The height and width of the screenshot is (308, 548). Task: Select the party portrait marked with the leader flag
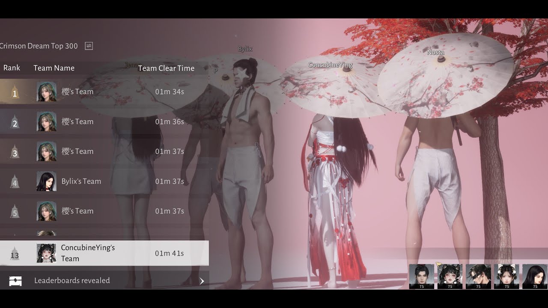(x=450, y=276)
